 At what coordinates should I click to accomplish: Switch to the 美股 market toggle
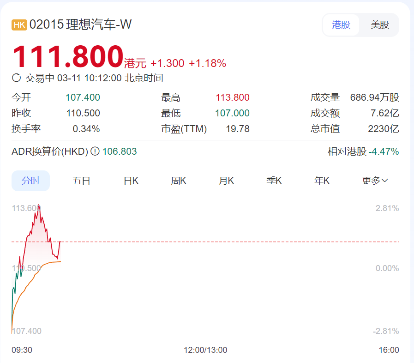(x=380, y=25)
